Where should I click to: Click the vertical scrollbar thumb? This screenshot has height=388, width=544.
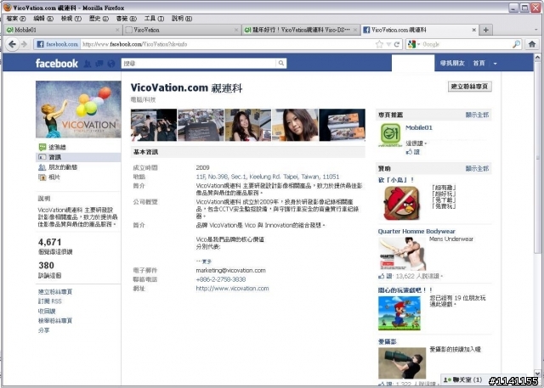537,158
